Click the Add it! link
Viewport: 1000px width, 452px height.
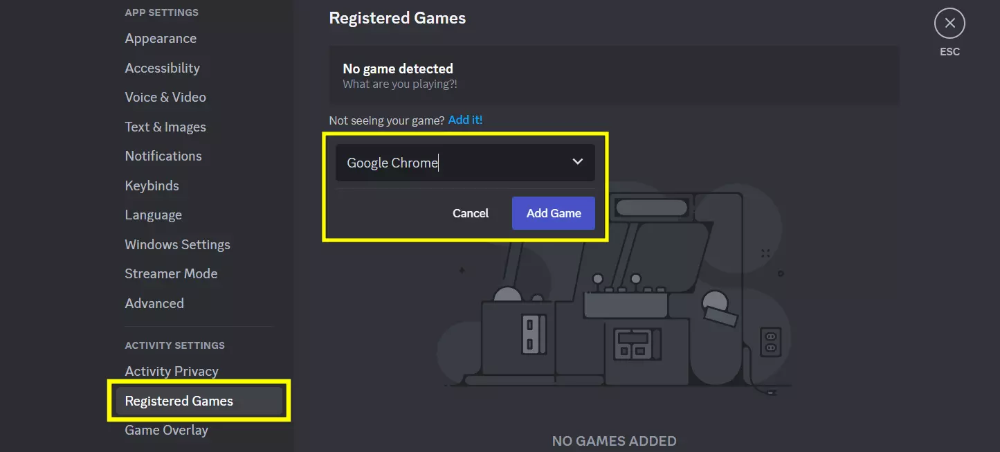465,120
